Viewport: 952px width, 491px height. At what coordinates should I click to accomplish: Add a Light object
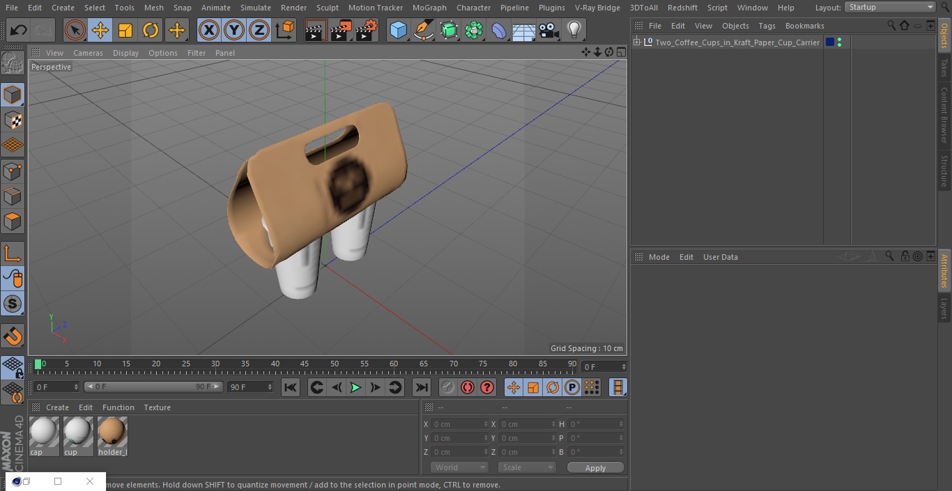(574, 30)
